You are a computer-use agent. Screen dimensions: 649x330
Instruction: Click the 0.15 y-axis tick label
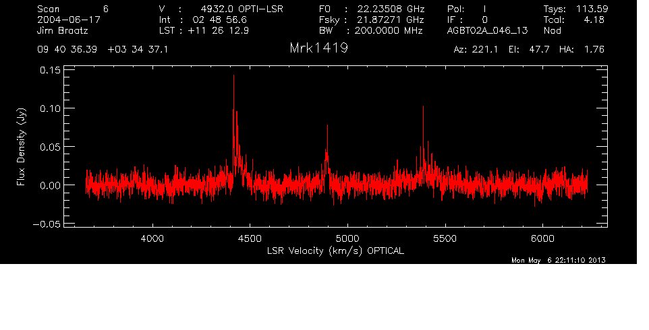[50, 70]
